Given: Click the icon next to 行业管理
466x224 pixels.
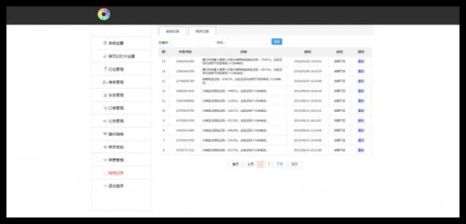Looking at the screenshot, I should (105, 69).
